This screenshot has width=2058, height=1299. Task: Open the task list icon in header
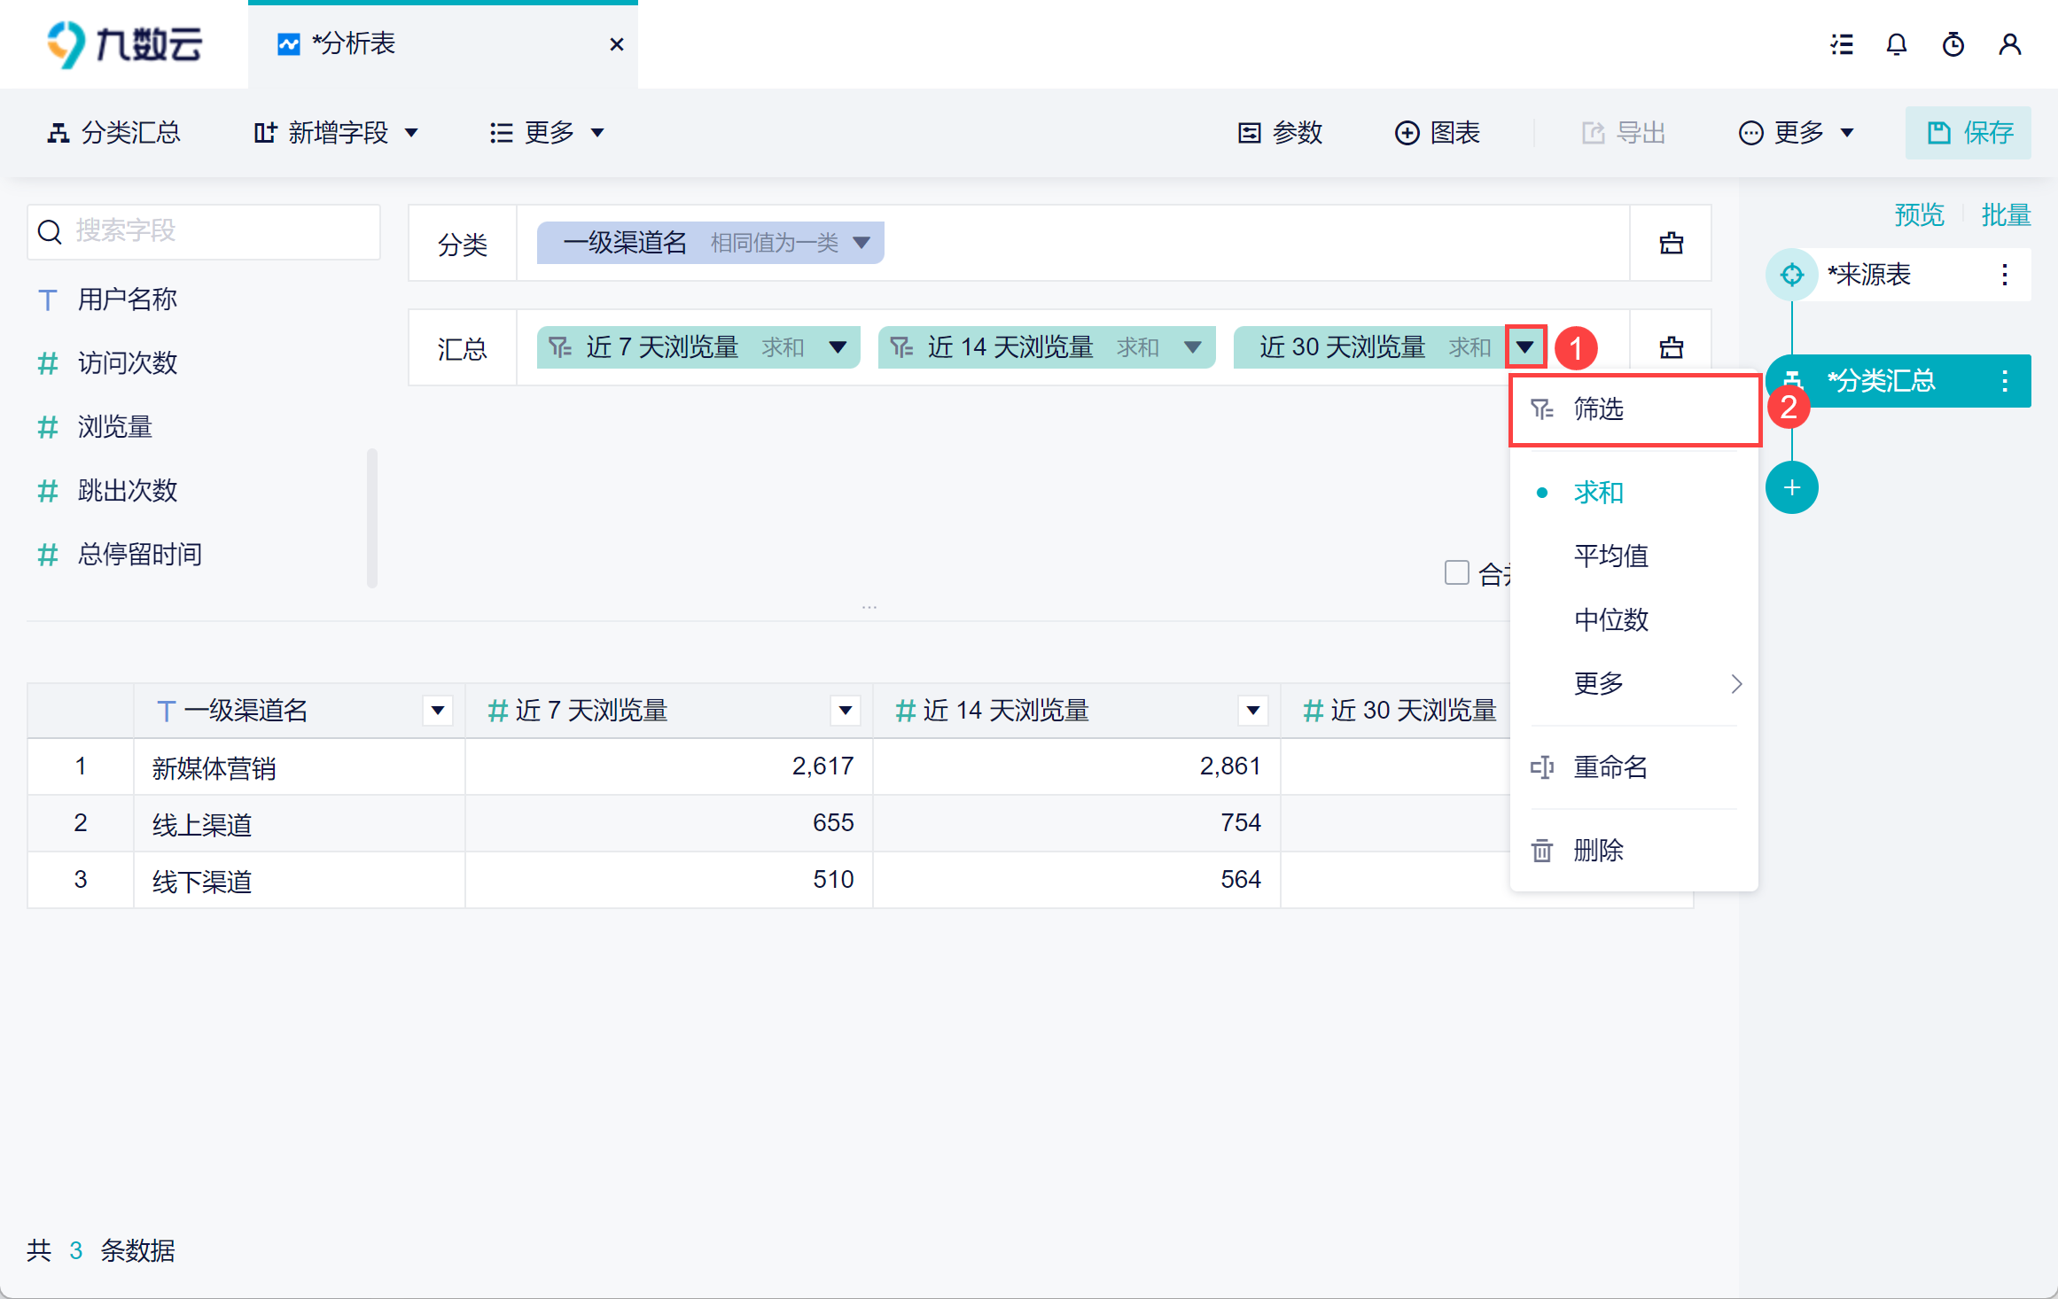1842,44
